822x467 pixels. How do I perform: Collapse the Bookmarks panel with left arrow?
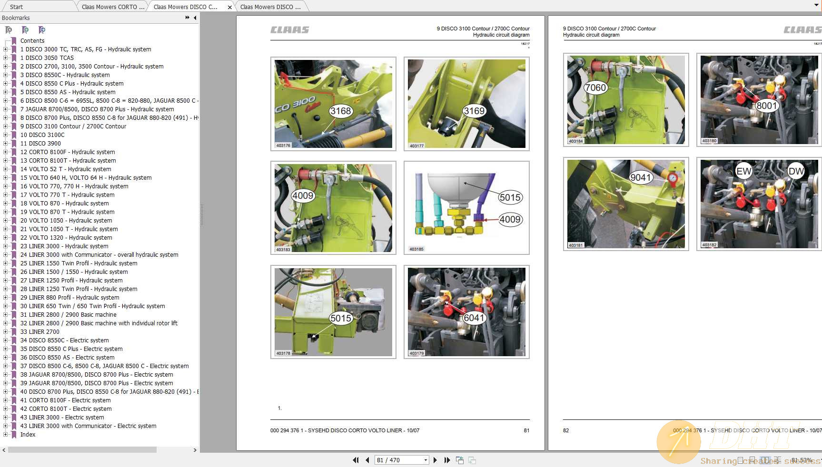point(195,18)
